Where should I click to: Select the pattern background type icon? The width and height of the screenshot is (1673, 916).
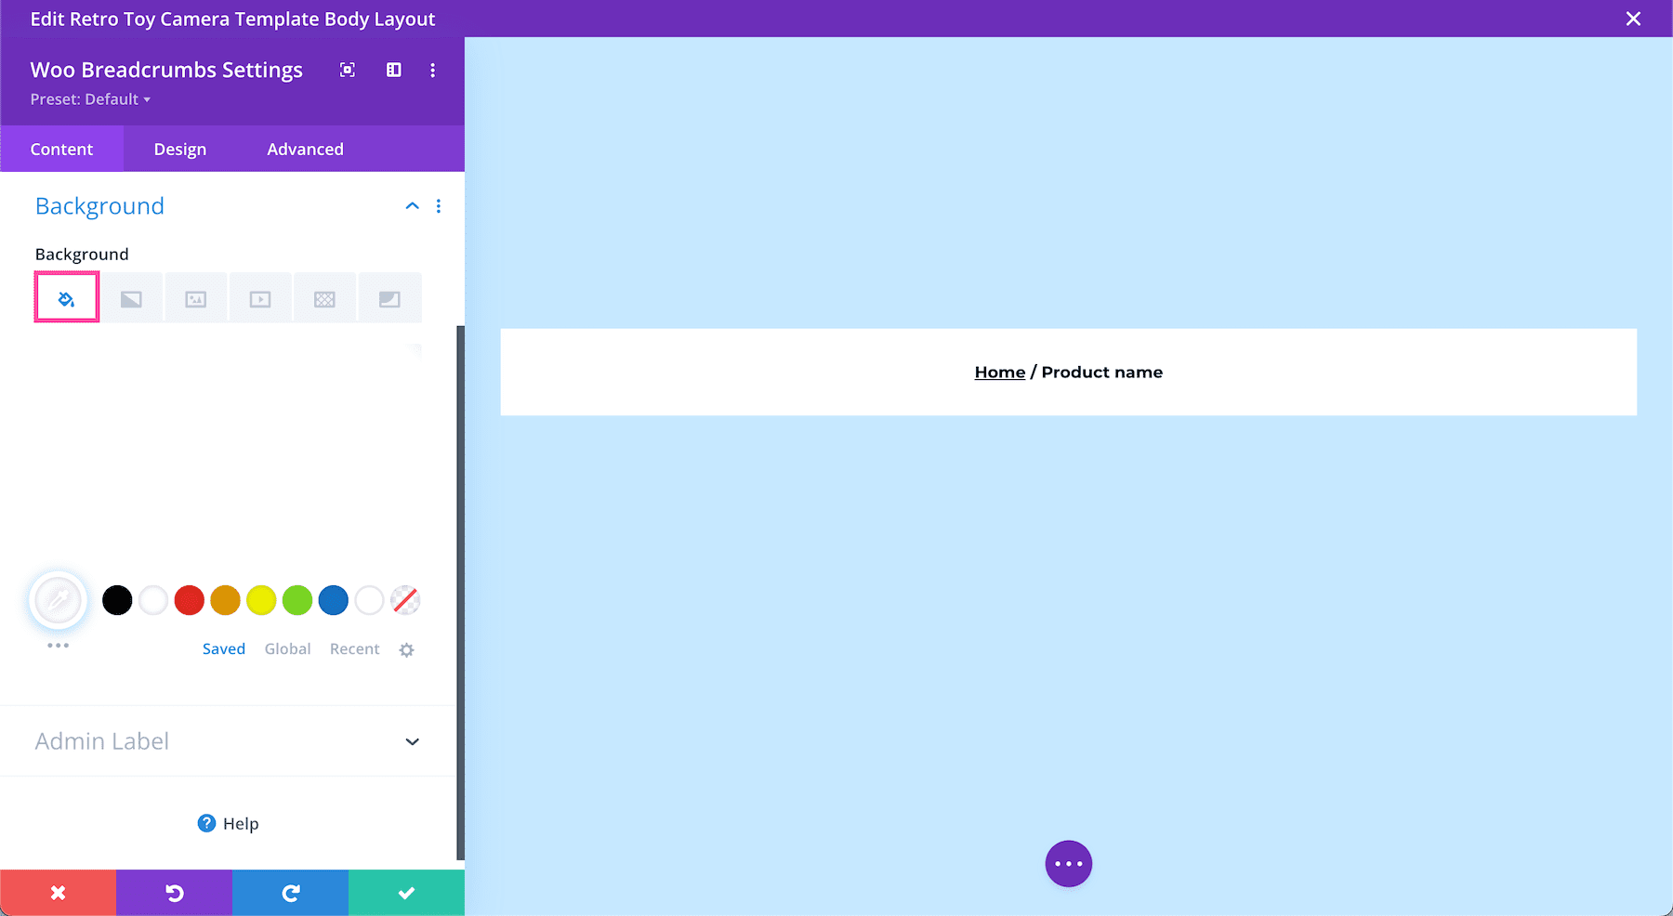pyautogui.click(x=324, y=296)
